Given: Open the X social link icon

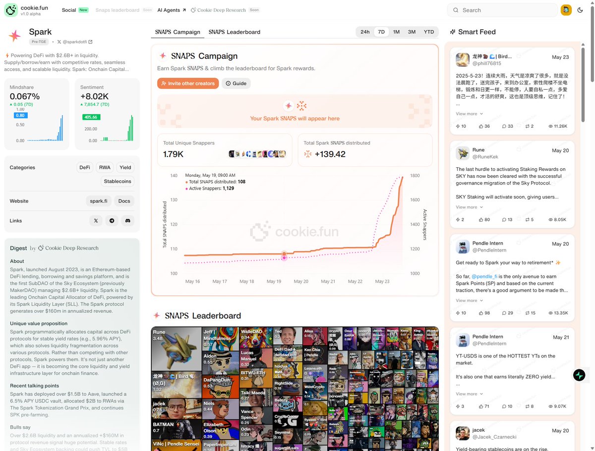Looking at the screenshot, I should coord(96,221).
